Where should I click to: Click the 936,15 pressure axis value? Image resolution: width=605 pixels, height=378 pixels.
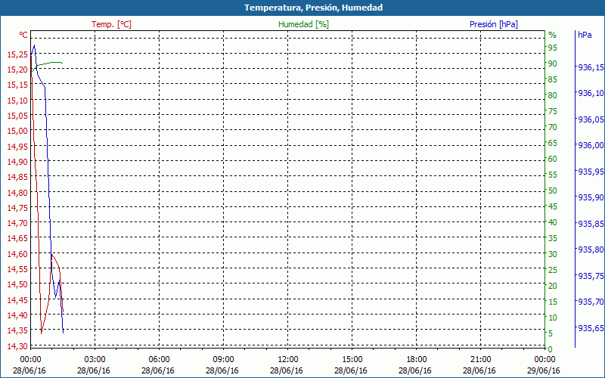click(x=591, y=68)
